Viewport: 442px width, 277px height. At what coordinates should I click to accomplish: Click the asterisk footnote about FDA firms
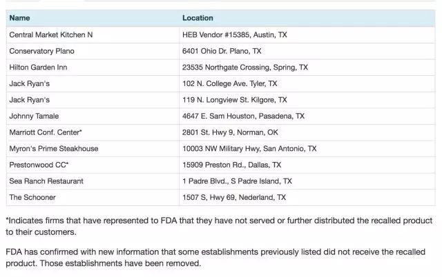coord(219,227)
